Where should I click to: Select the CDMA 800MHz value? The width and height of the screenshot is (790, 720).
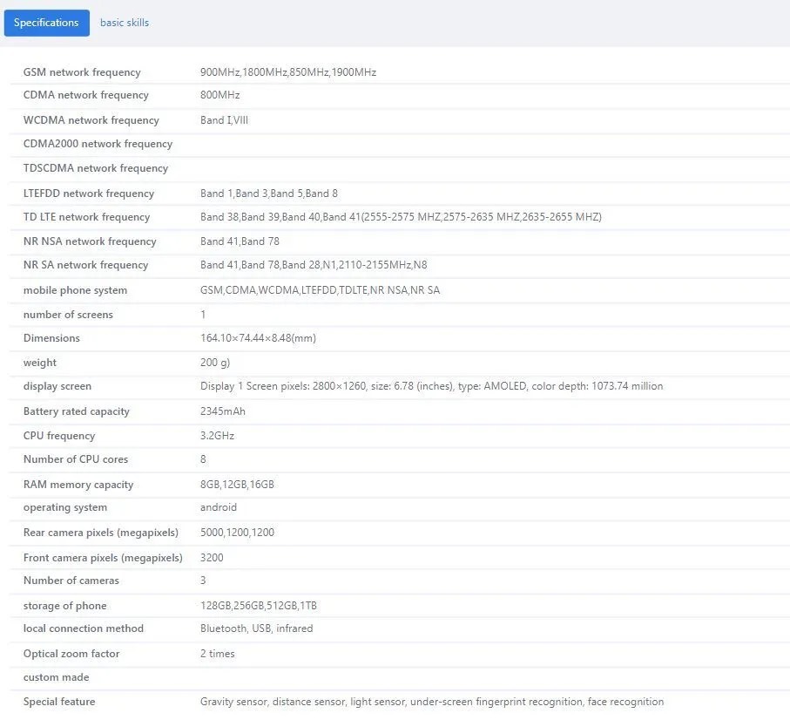219,95
